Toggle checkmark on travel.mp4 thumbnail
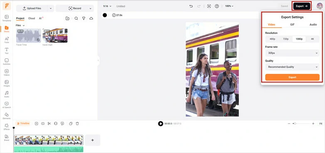 [65, 40]
